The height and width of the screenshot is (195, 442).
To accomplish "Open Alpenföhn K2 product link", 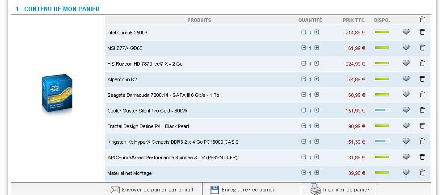I will 122,79.
